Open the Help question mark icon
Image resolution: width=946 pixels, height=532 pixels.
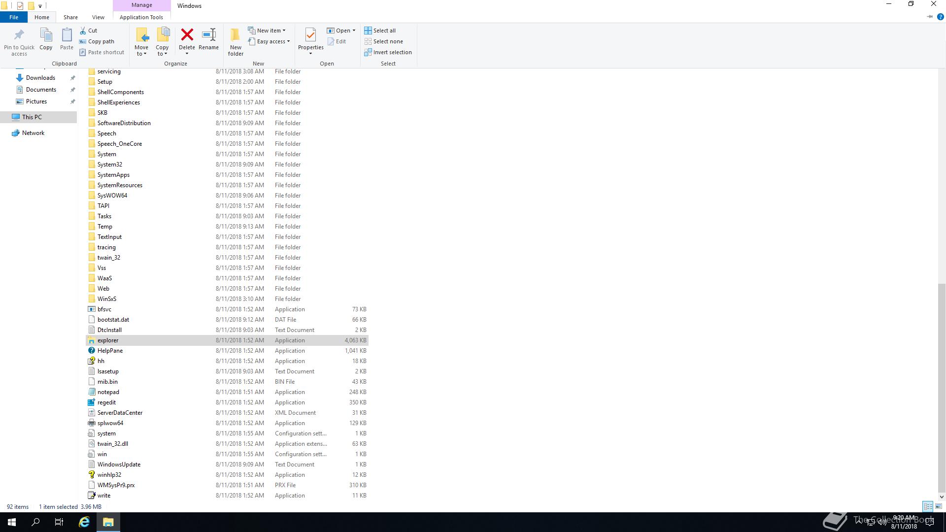[x=940, y=17]
